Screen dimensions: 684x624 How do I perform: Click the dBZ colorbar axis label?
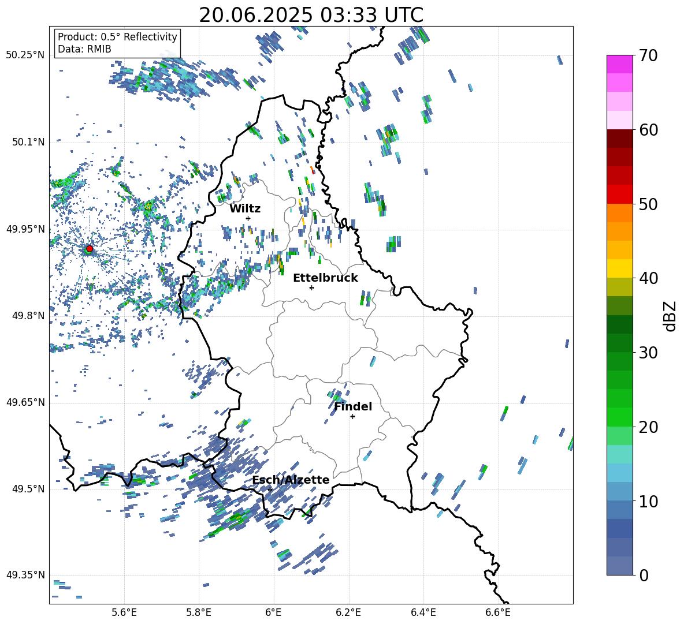[670, 316]
